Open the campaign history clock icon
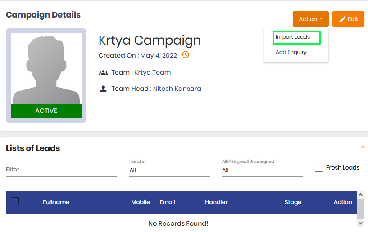This screenshot has height=232, width=368. [185, 55]
